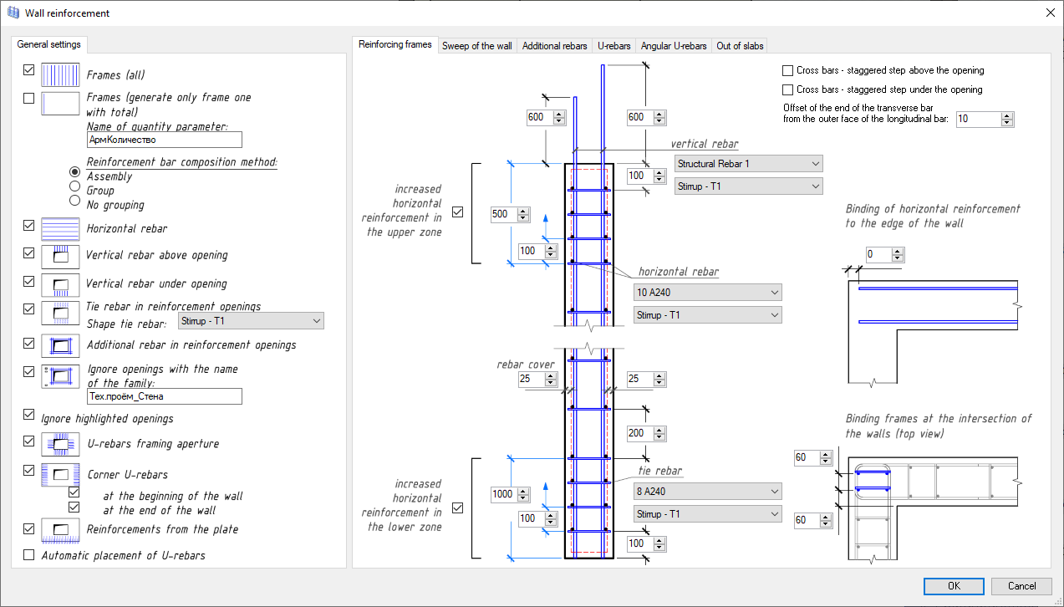Select No grouping radio option
Screen dimensions: 1064x607
click(75, 200)
